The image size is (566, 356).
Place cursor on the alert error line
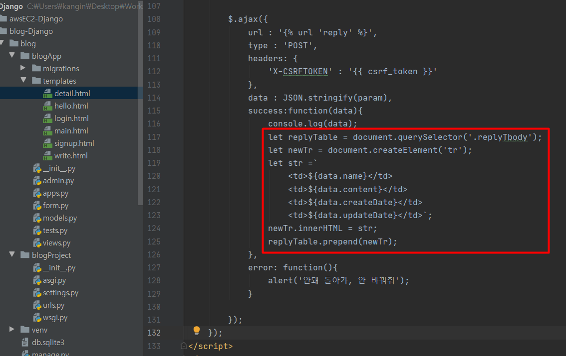[338, 280]
